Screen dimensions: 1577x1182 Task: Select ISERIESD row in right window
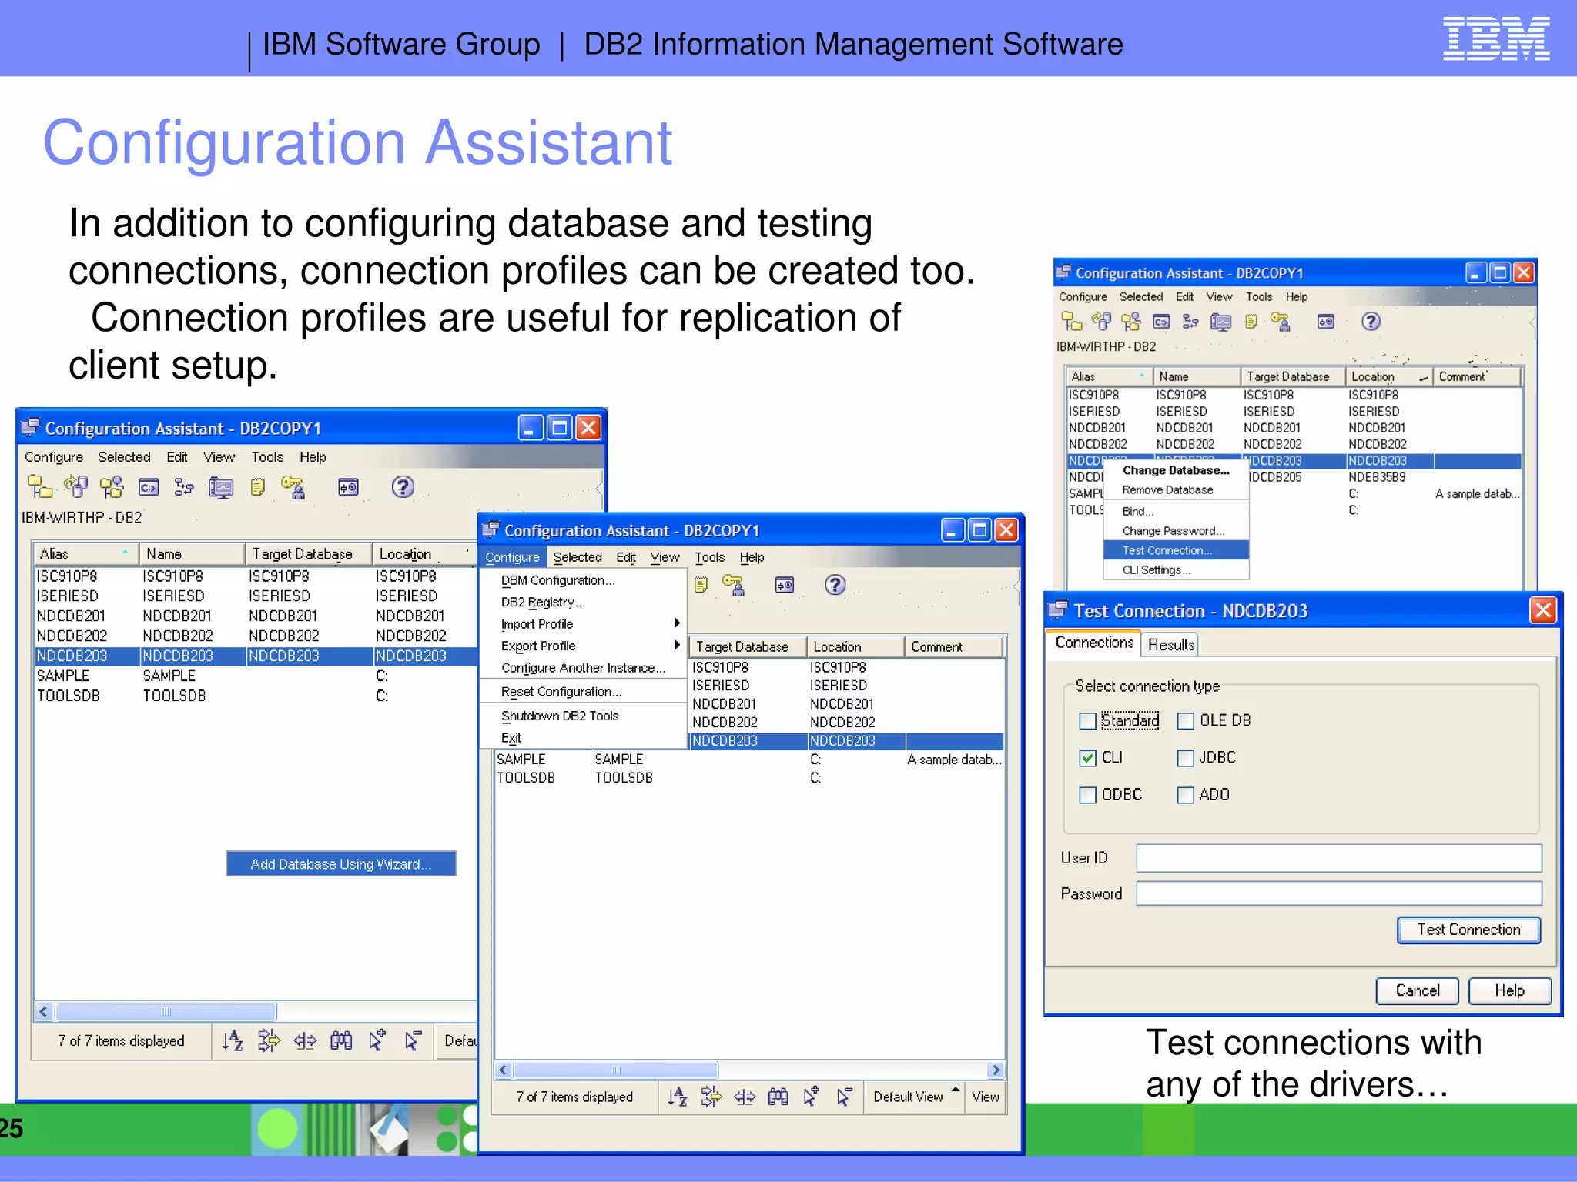click(x=1294, y=412)
